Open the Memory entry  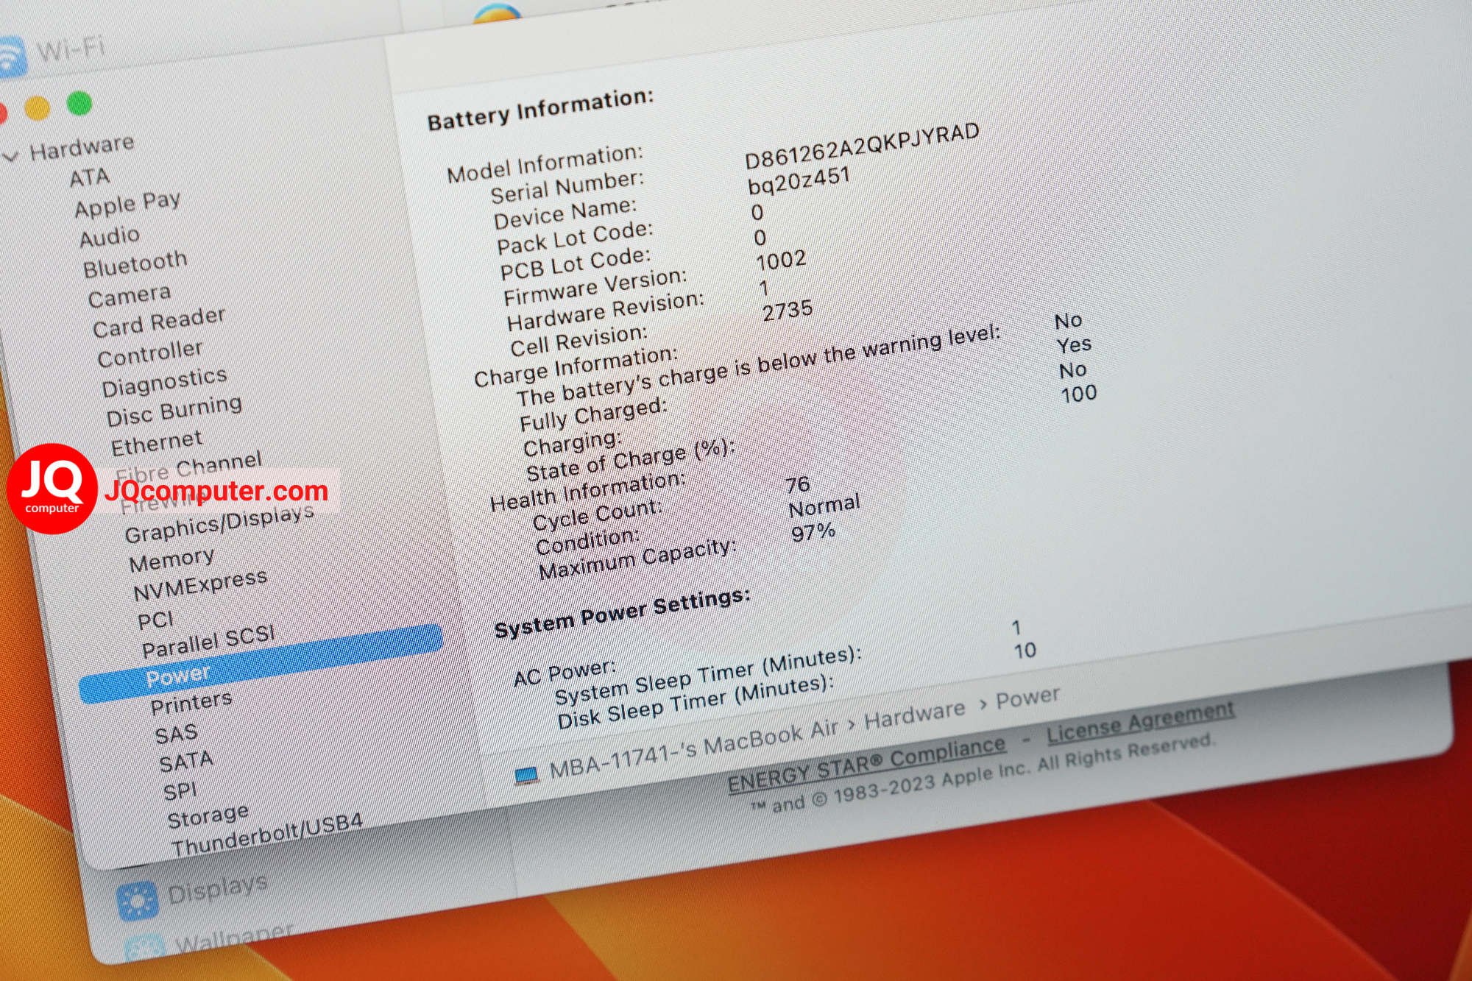172,561
